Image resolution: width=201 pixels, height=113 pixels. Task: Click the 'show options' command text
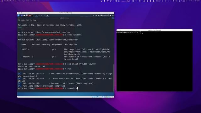pyautogui.click(x=74, y=35)
